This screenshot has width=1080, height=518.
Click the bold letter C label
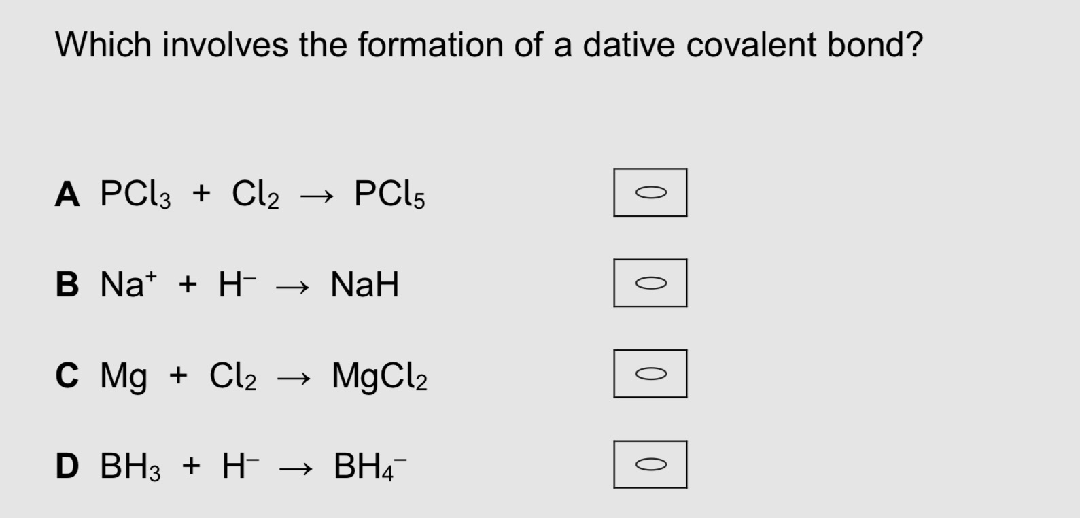click(x=67, y=375)
